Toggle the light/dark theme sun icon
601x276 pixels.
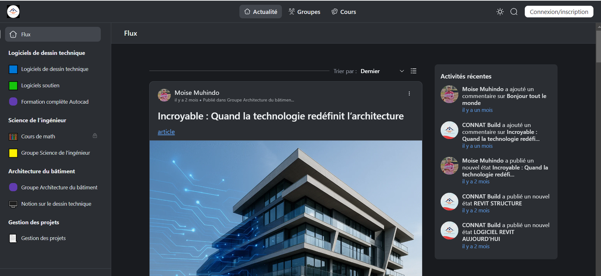pyautogui.click(x=500, y=12)
